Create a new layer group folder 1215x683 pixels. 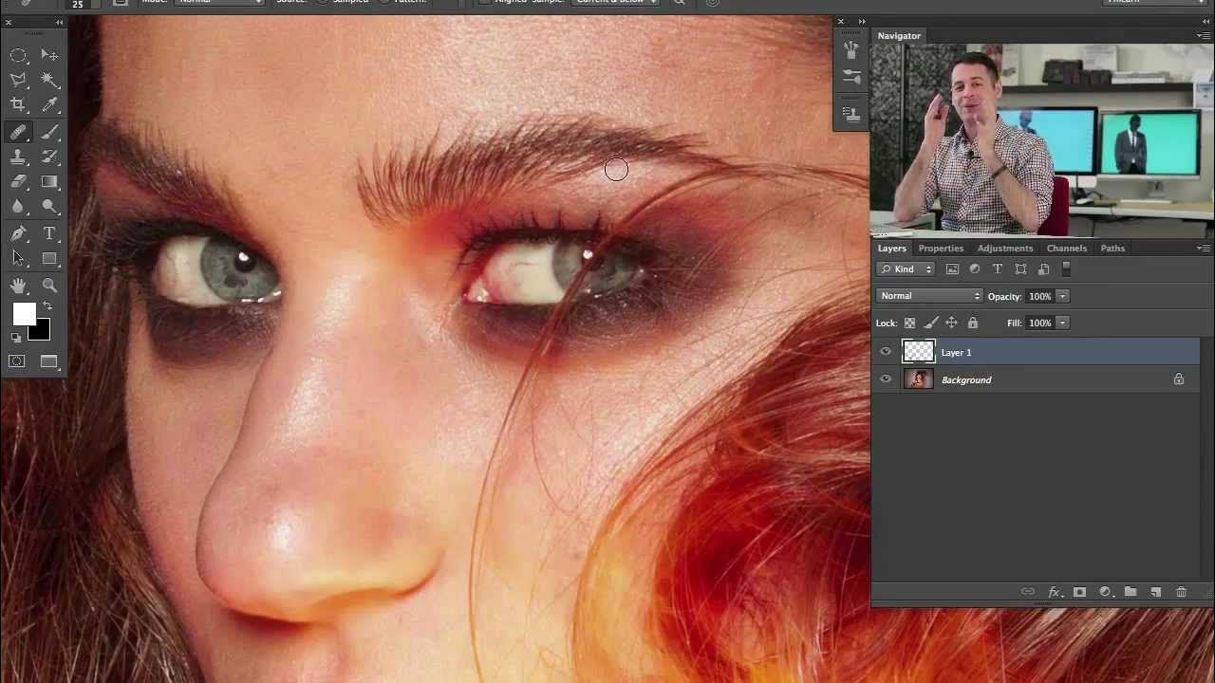(1131, 592)
